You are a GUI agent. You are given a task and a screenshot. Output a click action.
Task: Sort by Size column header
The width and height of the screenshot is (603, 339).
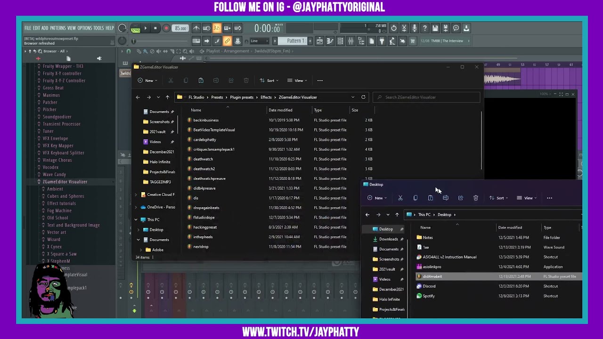(355, 110)
